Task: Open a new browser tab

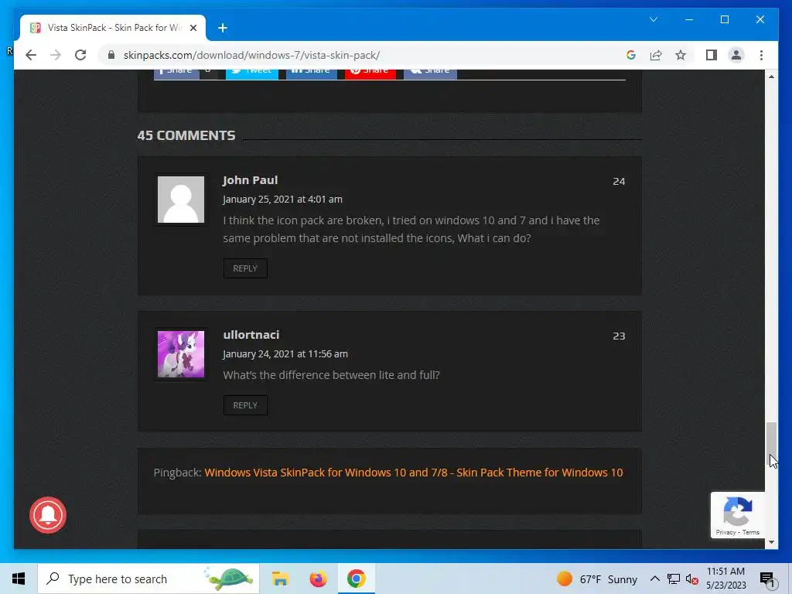Action: tap(222, 28)
